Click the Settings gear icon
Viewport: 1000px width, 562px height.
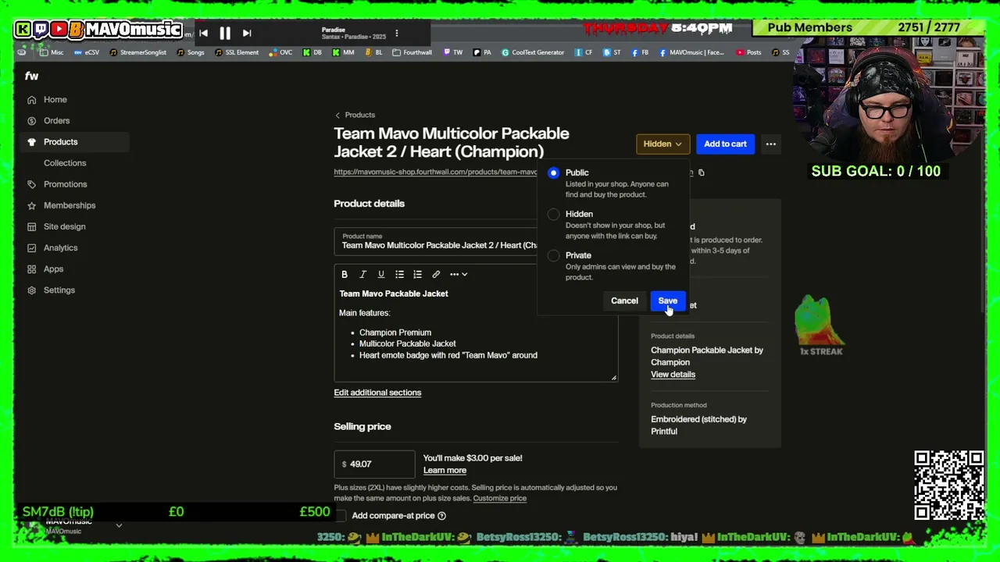[x=31, y=290]
